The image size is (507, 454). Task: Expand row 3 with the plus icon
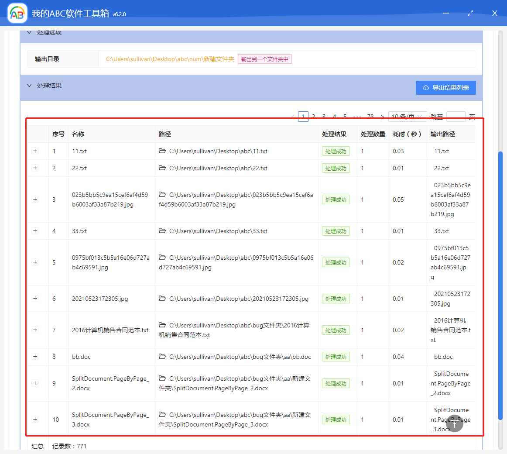pos(35,199)
